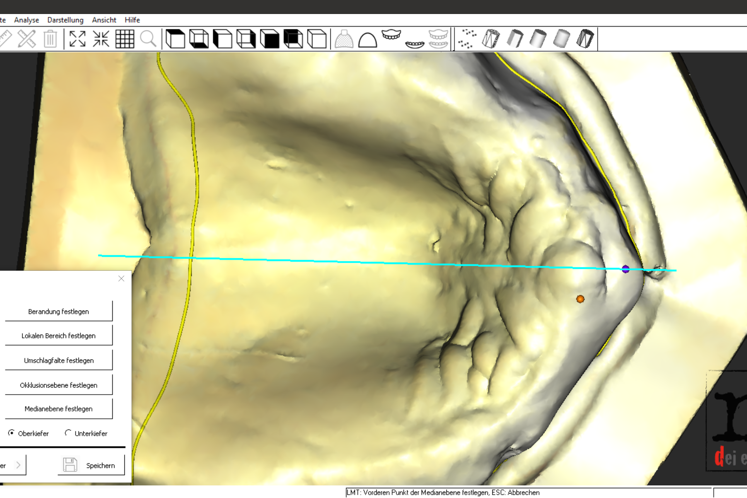
Task: Select the Oberkiefer radio button
Action: 11,433
